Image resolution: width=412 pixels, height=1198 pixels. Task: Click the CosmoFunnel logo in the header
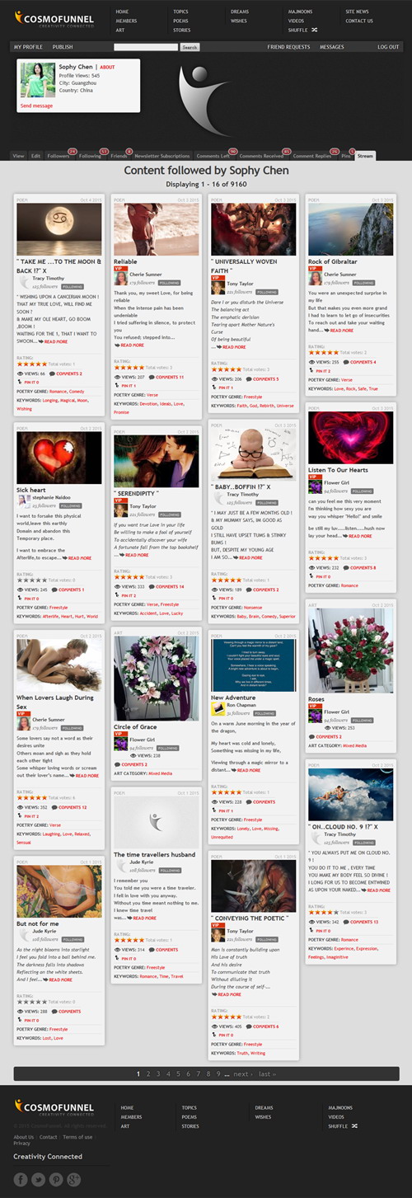pyautogui.click(x=54, y=18)
